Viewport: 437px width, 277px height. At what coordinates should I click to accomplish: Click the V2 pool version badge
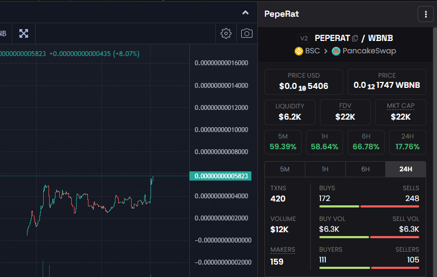pyautogui.click(x=304, y=38)
